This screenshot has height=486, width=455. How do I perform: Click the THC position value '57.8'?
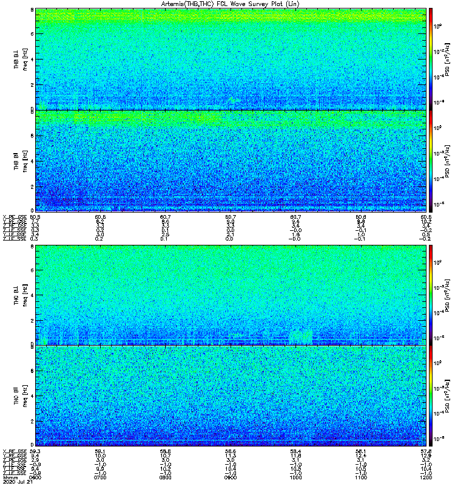426,451
